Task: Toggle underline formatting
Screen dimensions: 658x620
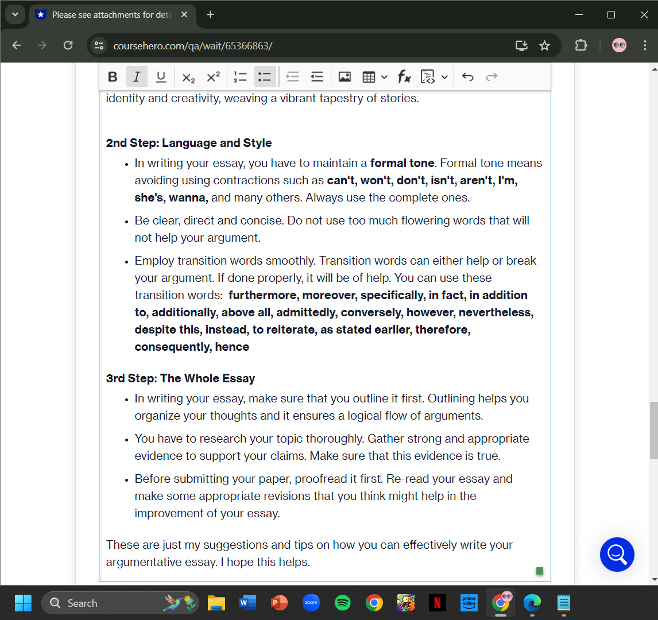Action: pyautogui.click(x=161, y=76)
